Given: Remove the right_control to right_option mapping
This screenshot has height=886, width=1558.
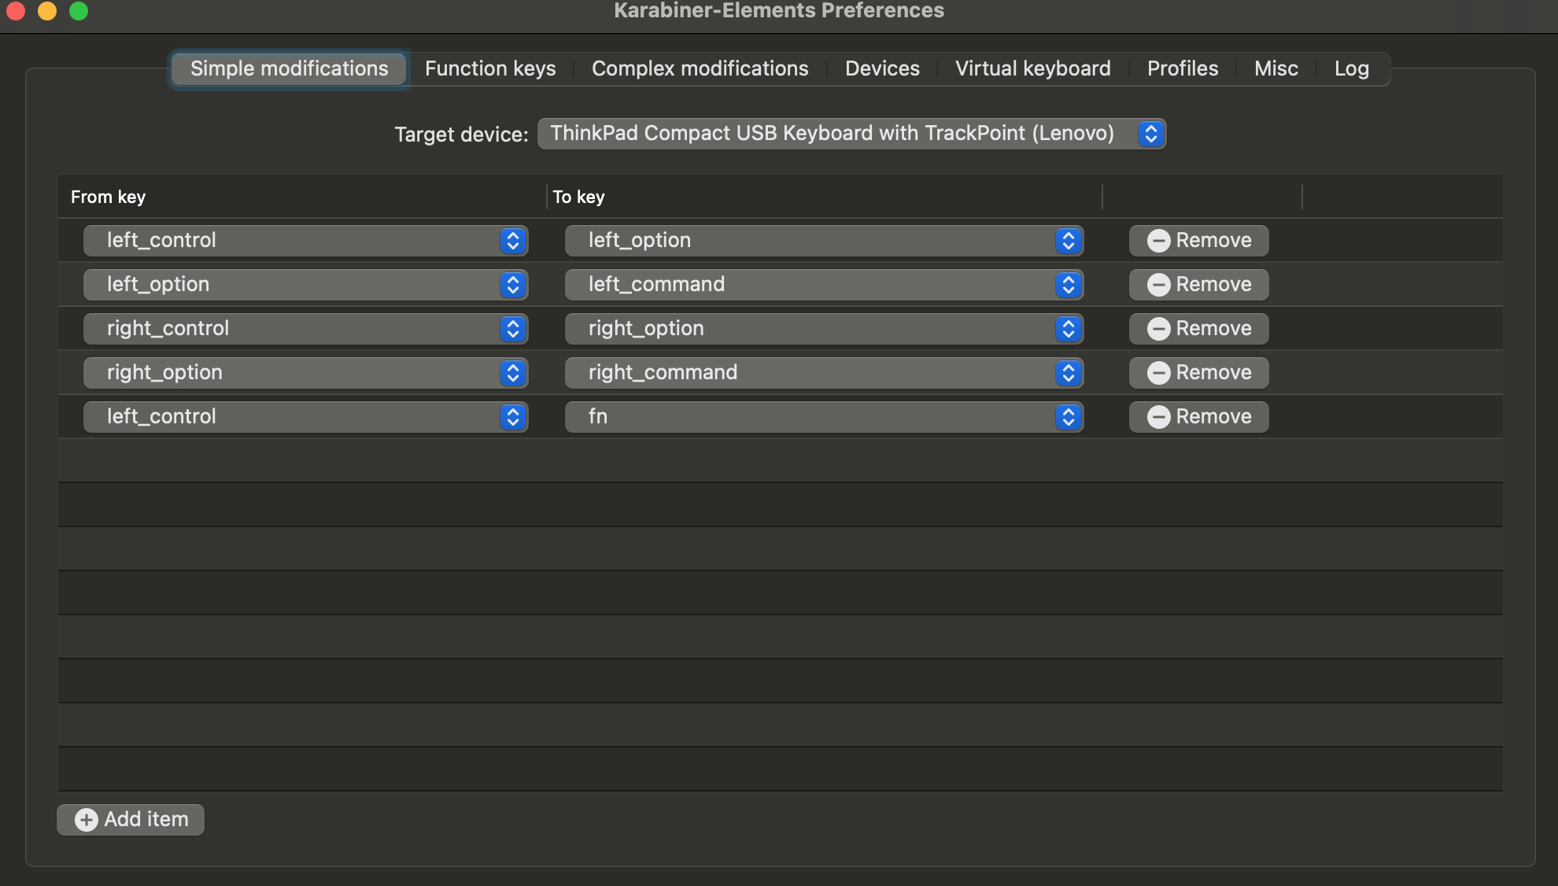Looking at the screenshot, I should click(x=1198, y=329).
